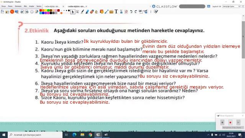Toggle fullscreen arrows icon at top right
Viewport: 245px width, 138px height.
coord(243,7)
